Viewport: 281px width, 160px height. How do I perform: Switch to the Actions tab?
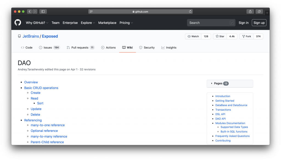108,48
